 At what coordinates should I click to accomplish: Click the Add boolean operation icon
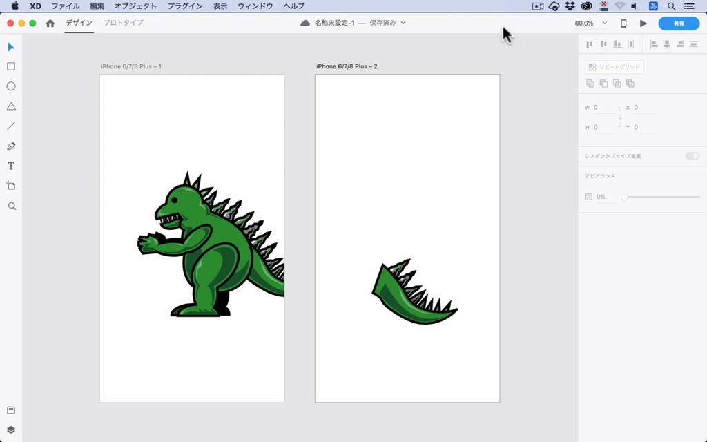click(590, 84)
